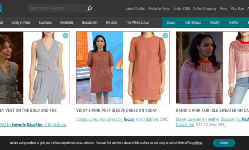
Task: Open the Reality category
Action: point(215,23)
